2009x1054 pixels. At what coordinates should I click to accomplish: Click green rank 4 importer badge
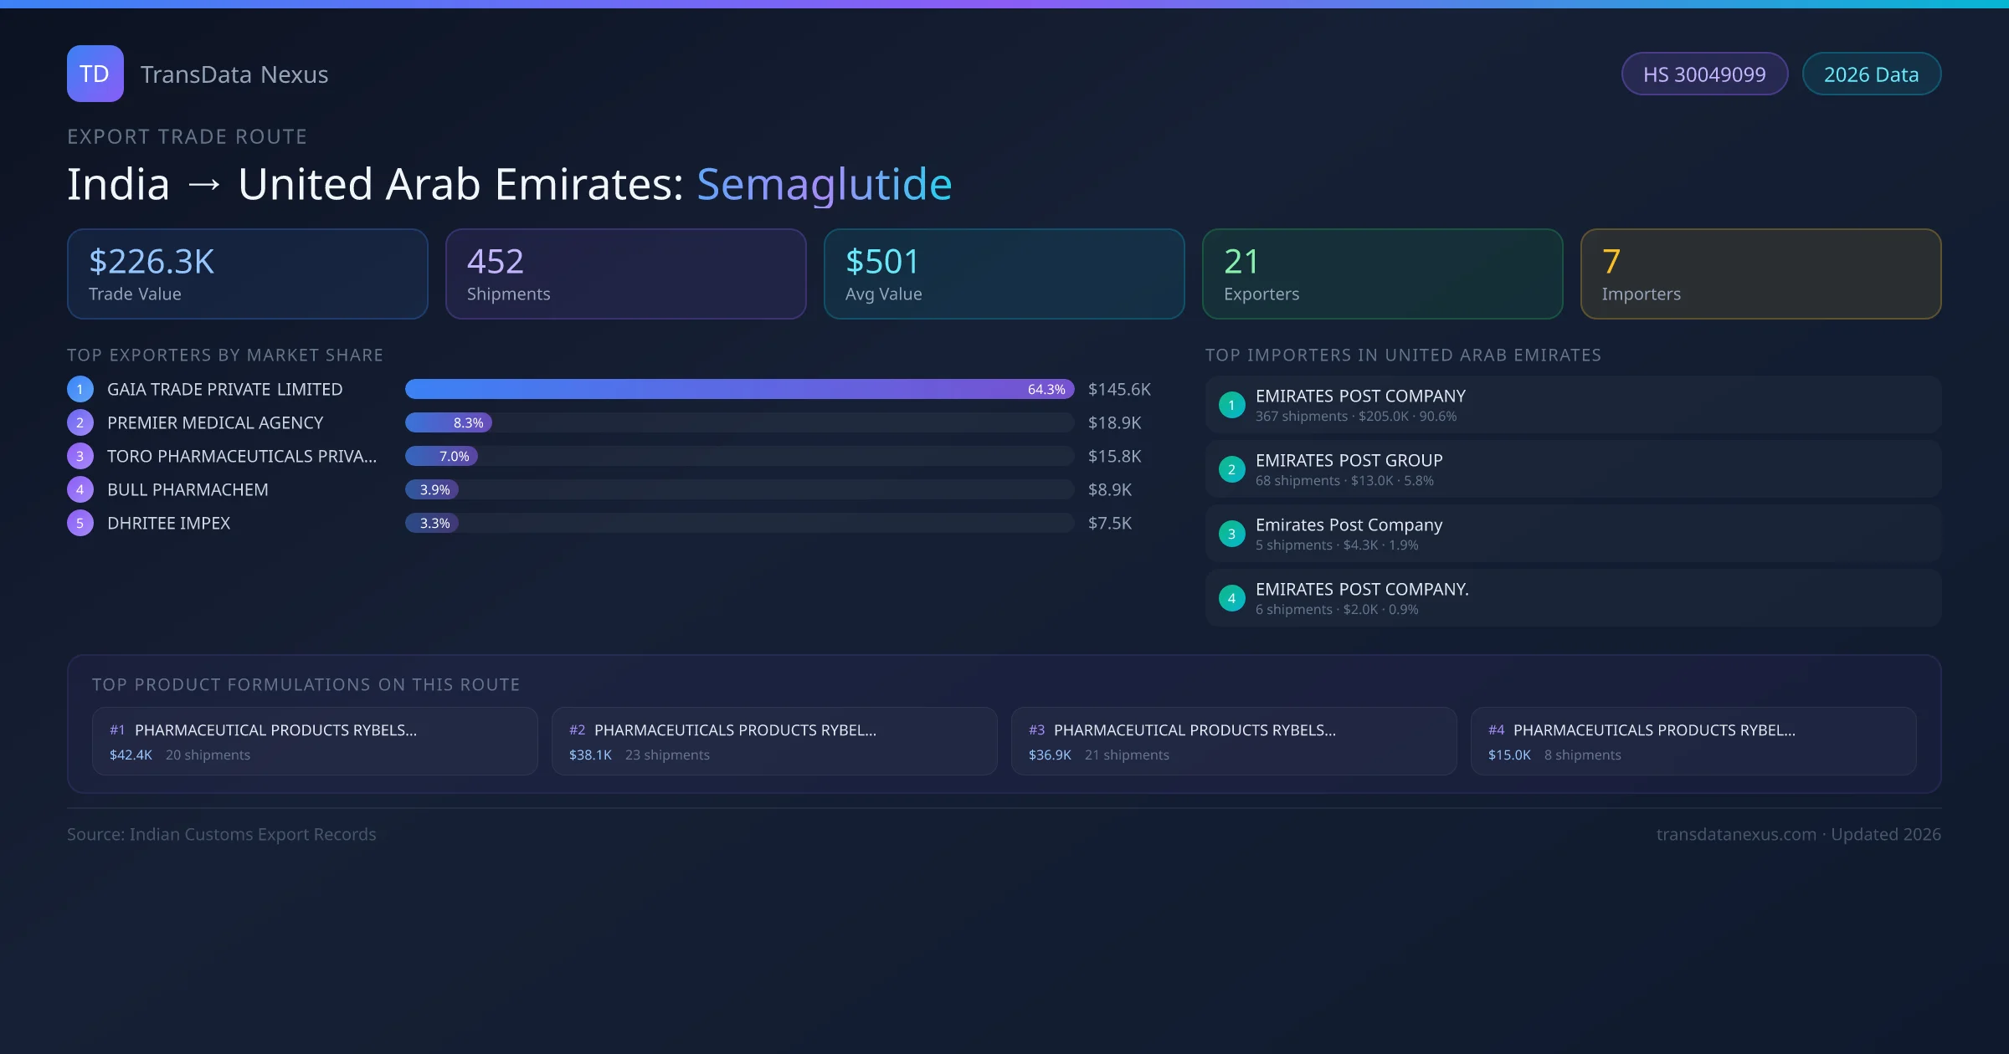(1231, 598)
